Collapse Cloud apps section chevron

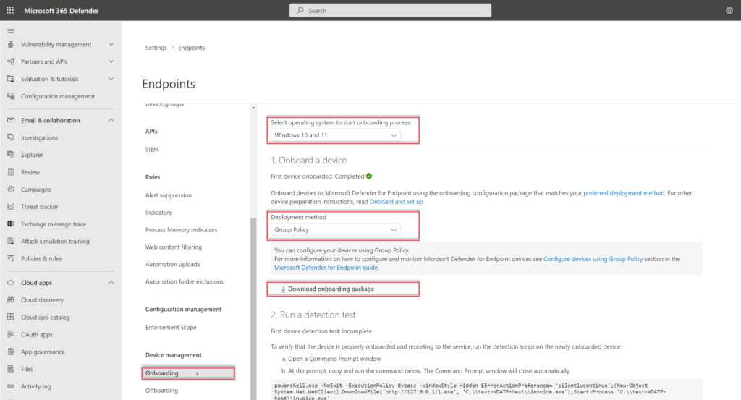click(111, 282)
